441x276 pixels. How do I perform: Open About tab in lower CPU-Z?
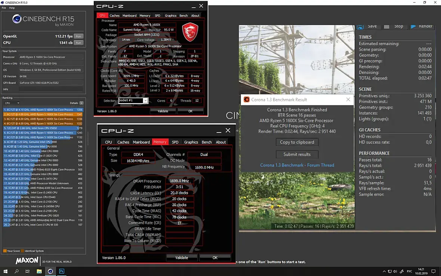(x=221, y=142)
